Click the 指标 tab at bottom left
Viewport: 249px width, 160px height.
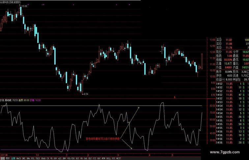pos(3,158)
